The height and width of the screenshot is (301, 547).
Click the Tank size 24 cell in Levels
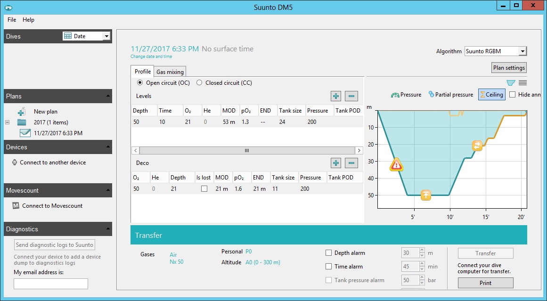click(x=282, y=122)
